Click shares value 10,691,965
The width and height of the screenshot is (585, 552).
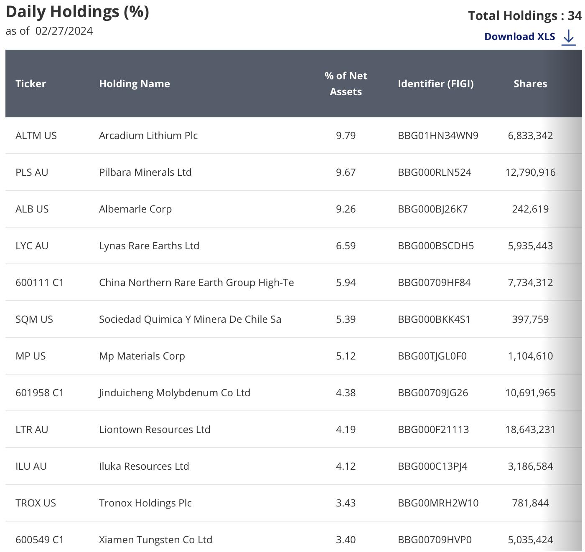[x=530, y=393]
